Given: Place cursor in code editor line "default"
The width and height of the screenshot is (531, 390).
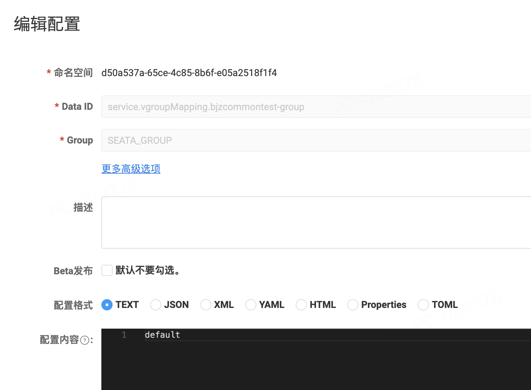Looking at the screenshot, I should pyautogui.click(x=162, y=335).
